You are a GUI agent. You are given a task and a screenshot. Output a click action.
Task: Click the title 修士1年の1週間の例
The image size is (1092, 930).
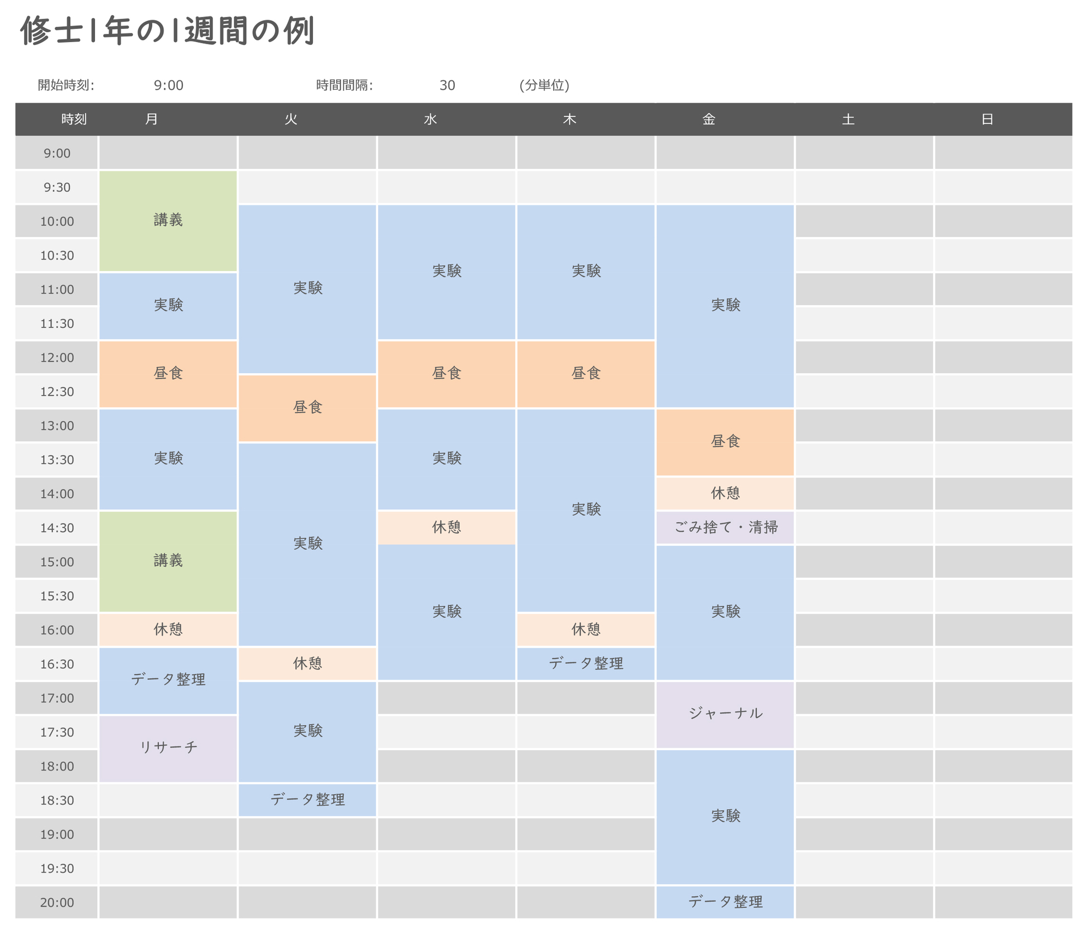pos(167,31)
